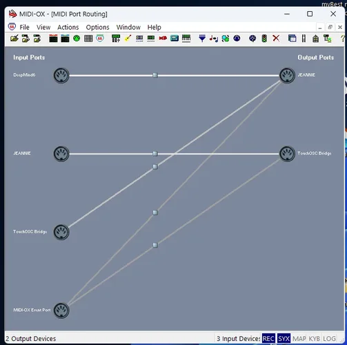The height and width of the screenshot is (345, 347).
Task: Toggle the REC status bar indicator
Action: tap(268, 339)
